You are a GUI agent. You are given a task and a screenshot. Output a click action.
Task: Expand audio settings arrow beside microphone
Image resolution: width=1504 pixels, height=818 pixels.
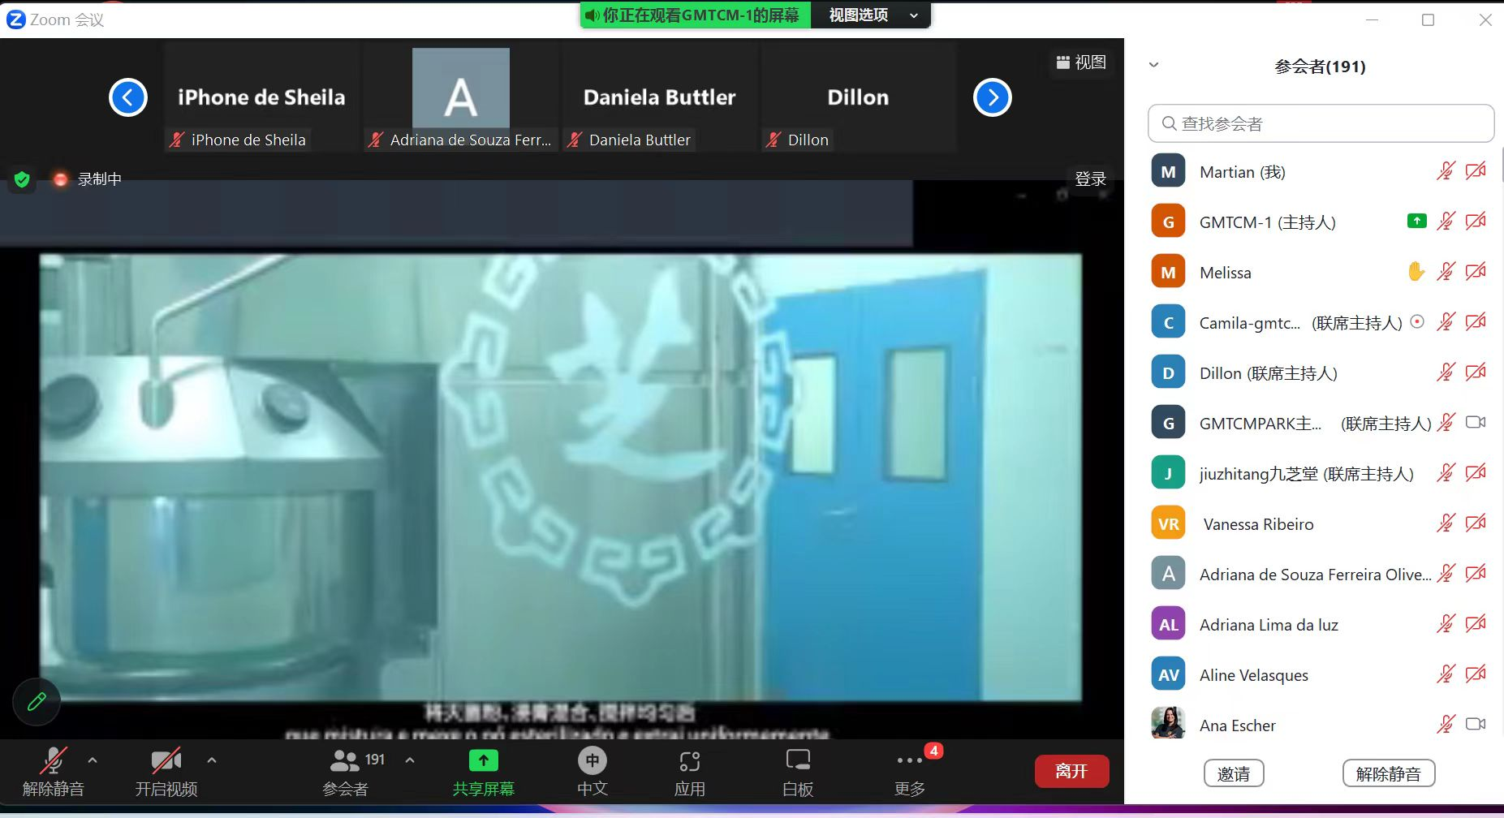coord(93,760)
